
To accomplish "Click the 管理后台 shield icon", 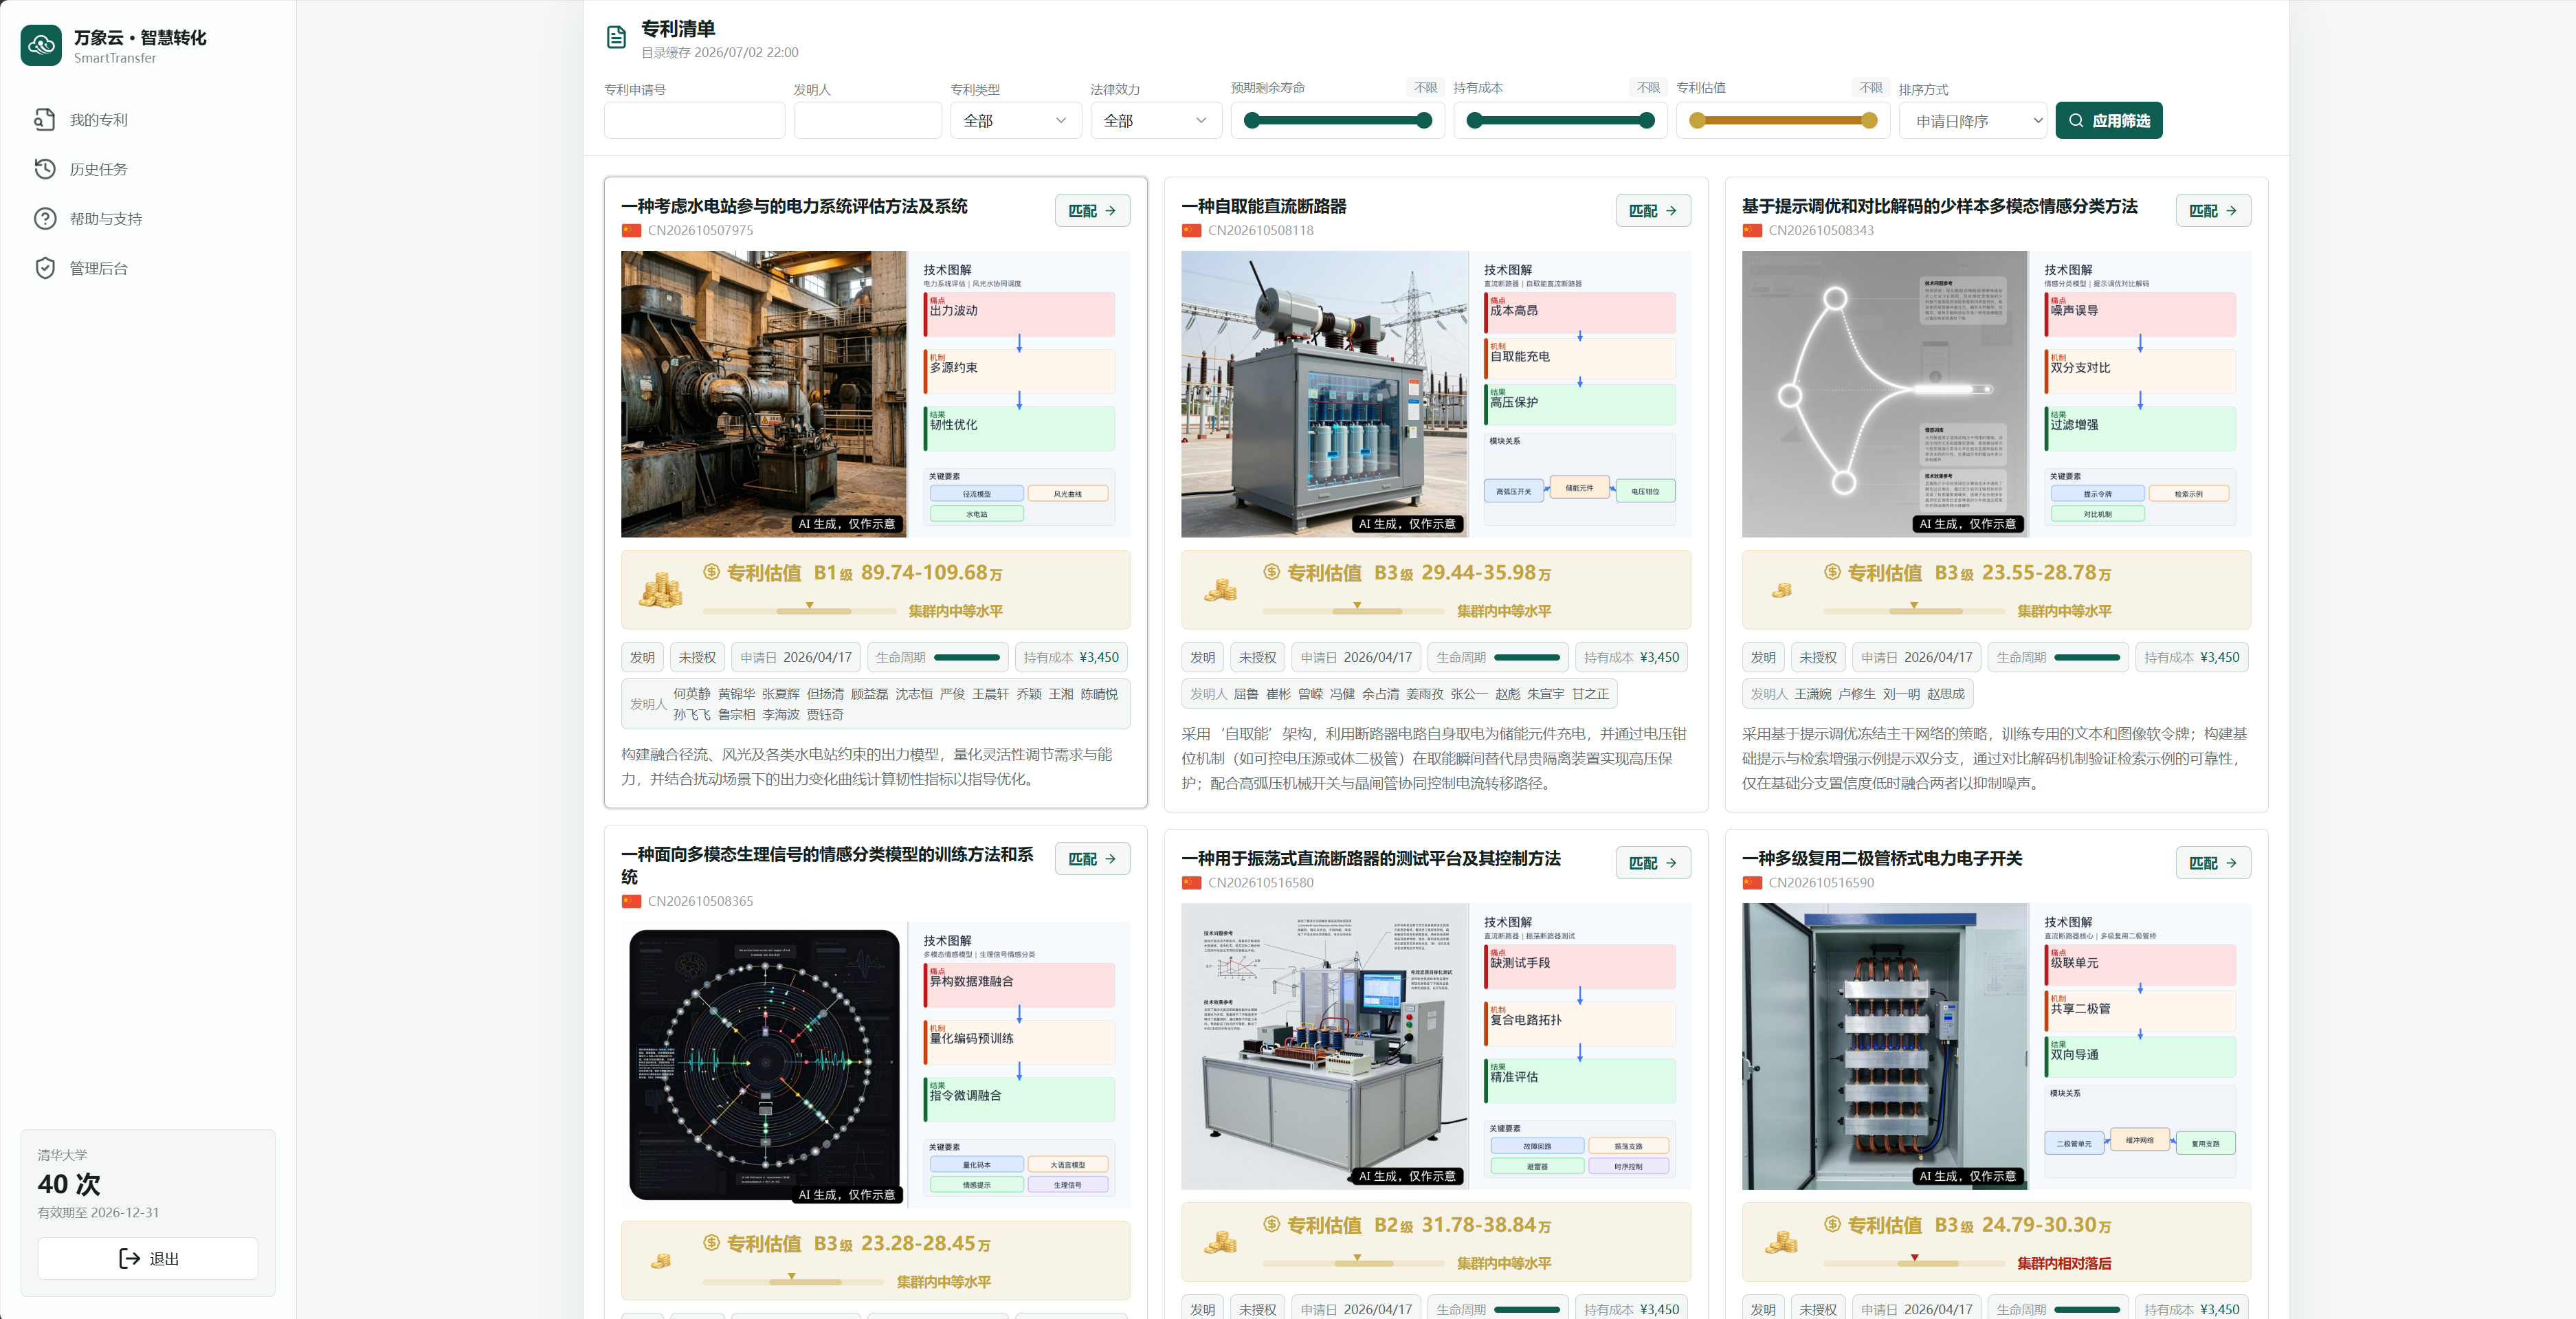I will click(45, 268).
